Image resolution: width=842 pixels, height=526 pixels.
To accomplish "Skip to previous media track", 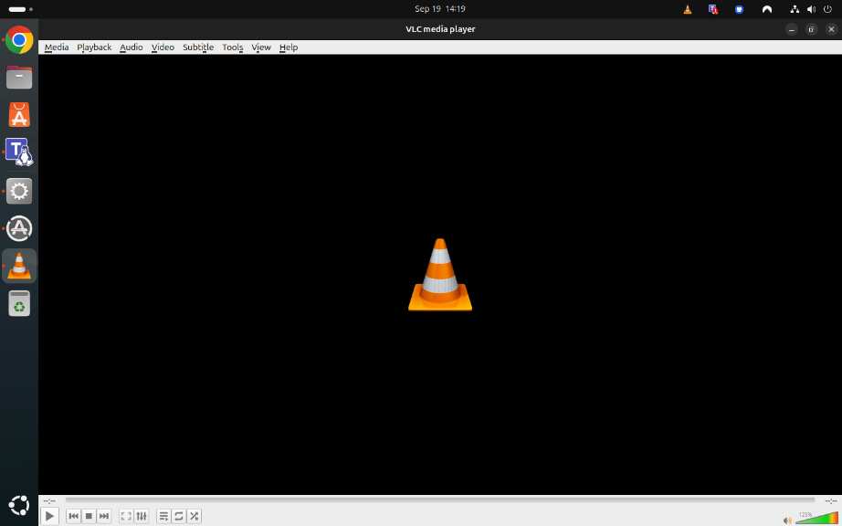I will tap(74, 516).
